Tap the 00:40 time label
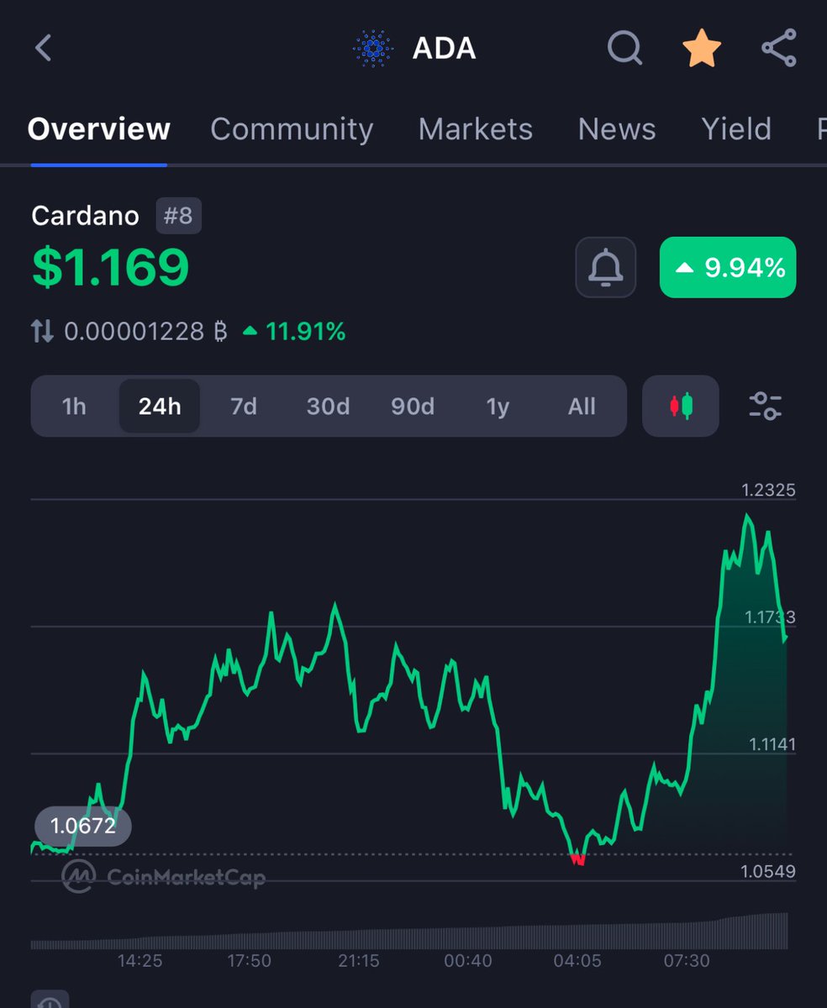Viewport: 827px width, 1008px height. point(468,960)
